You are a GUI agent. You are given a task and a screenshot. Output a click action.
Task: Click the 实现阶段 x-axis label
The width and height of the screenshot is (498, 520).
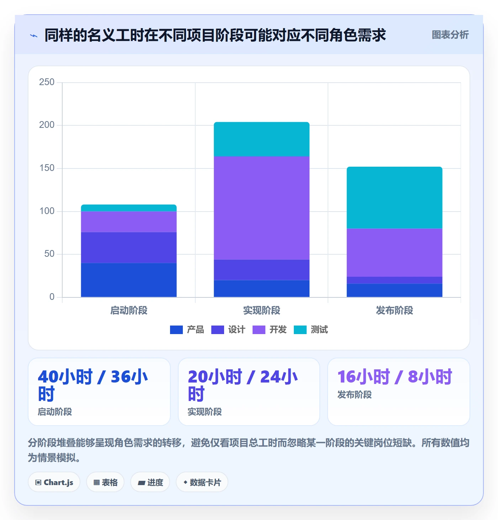(262, 311)
